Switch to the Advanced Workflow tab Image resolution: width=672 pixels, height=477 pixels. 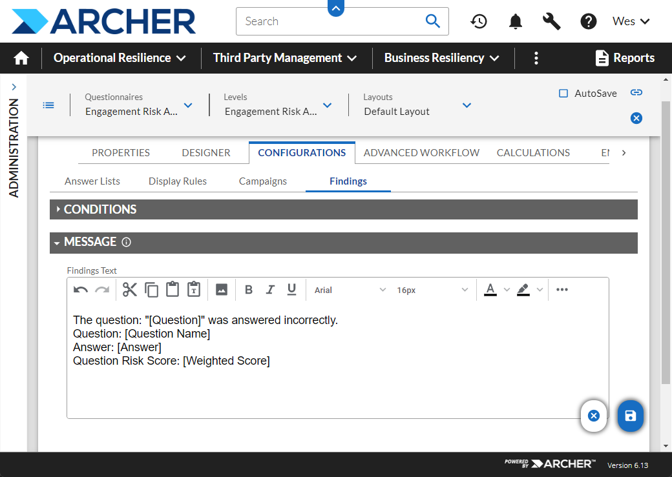tap(421, 153)
